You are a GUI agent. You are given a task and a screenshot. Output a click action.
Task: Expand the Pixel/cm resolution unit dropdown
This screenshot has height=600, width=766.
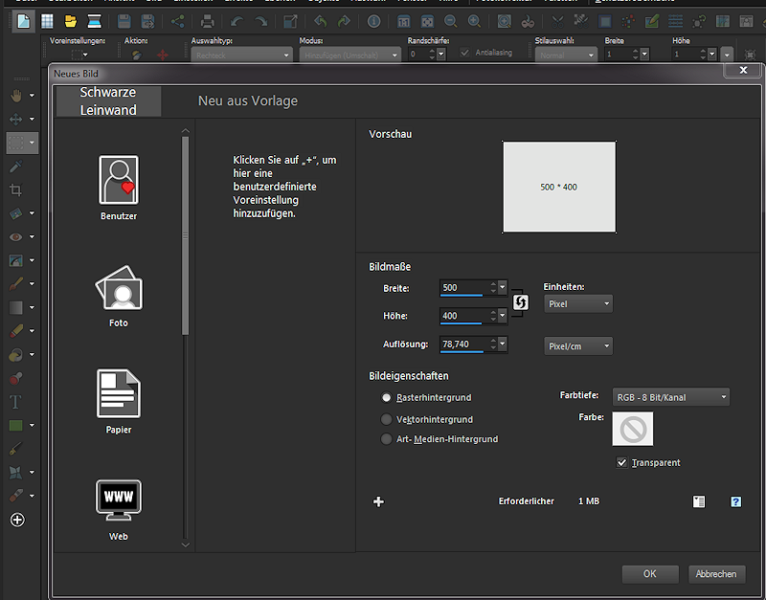point(578,346)
